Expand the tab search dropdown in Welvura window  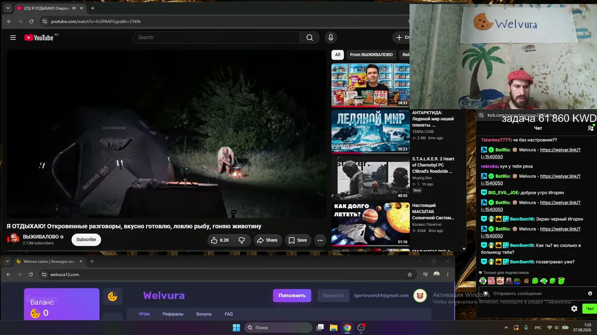(7, 261)
